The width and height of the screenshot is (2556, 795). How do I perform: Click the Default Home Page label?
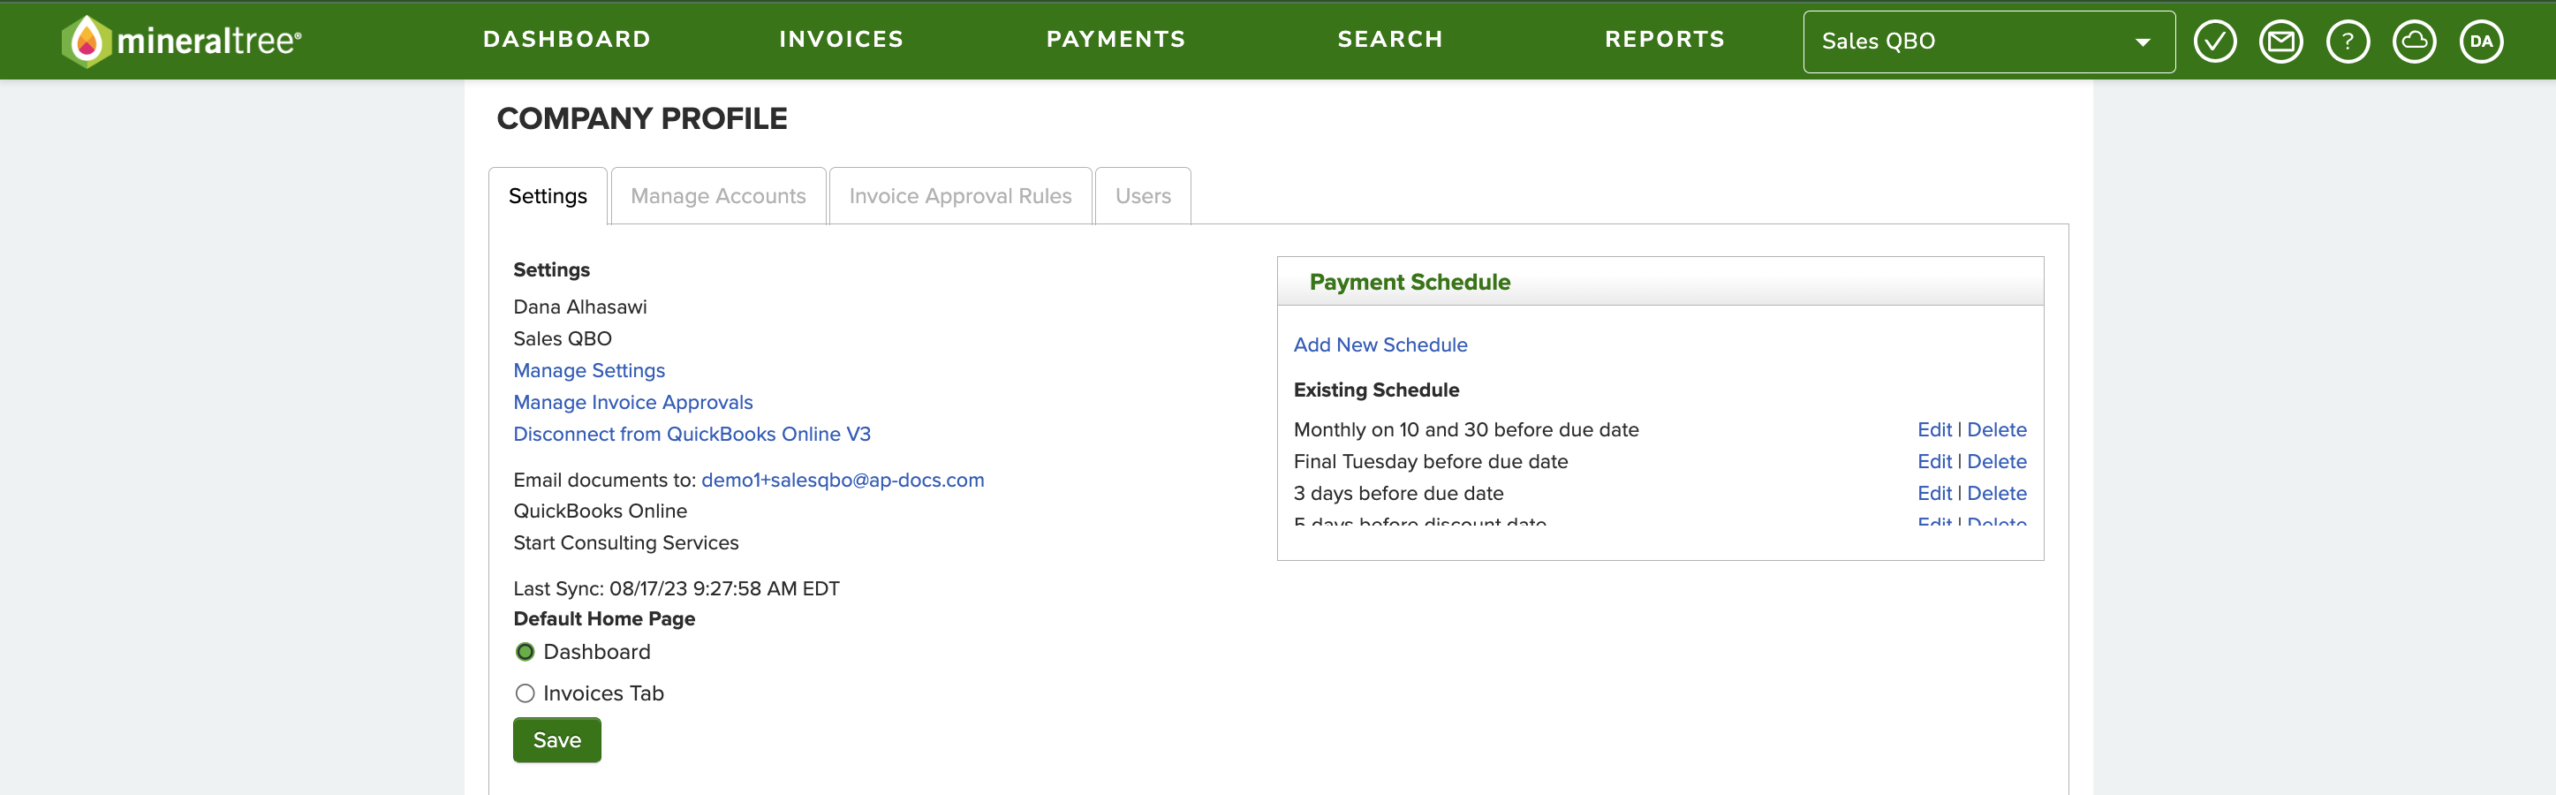coord(603,618)
